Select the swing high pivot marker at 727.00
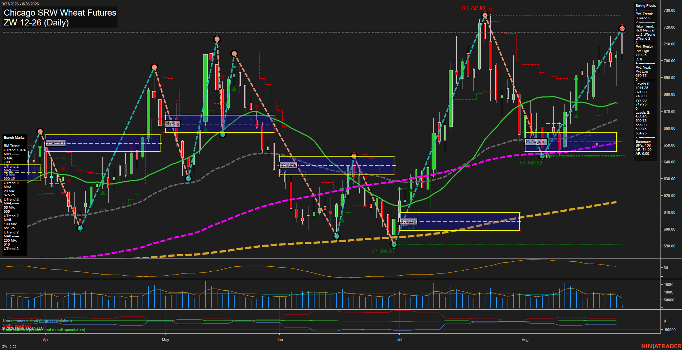 485,15
